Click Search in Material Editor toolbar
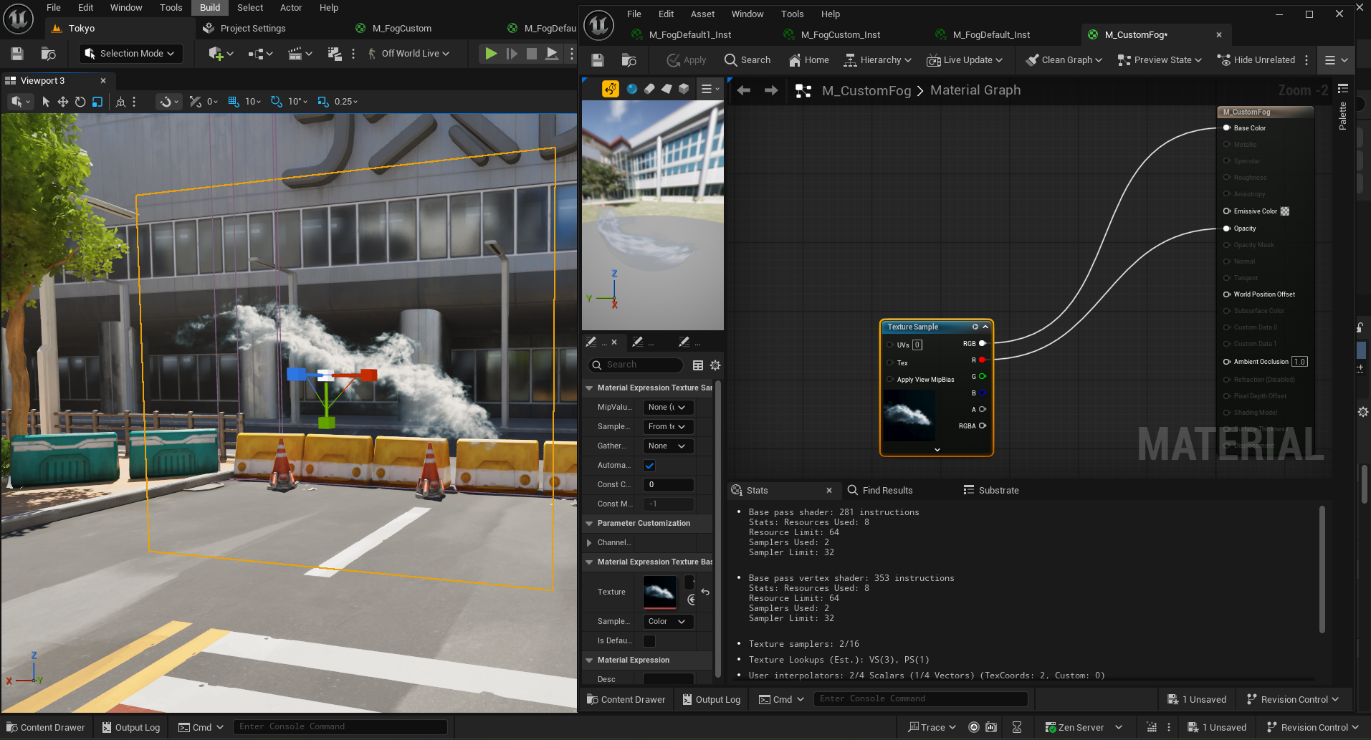Image resolution: width=1371 pixels, height=740 pixels. [747, 60]
